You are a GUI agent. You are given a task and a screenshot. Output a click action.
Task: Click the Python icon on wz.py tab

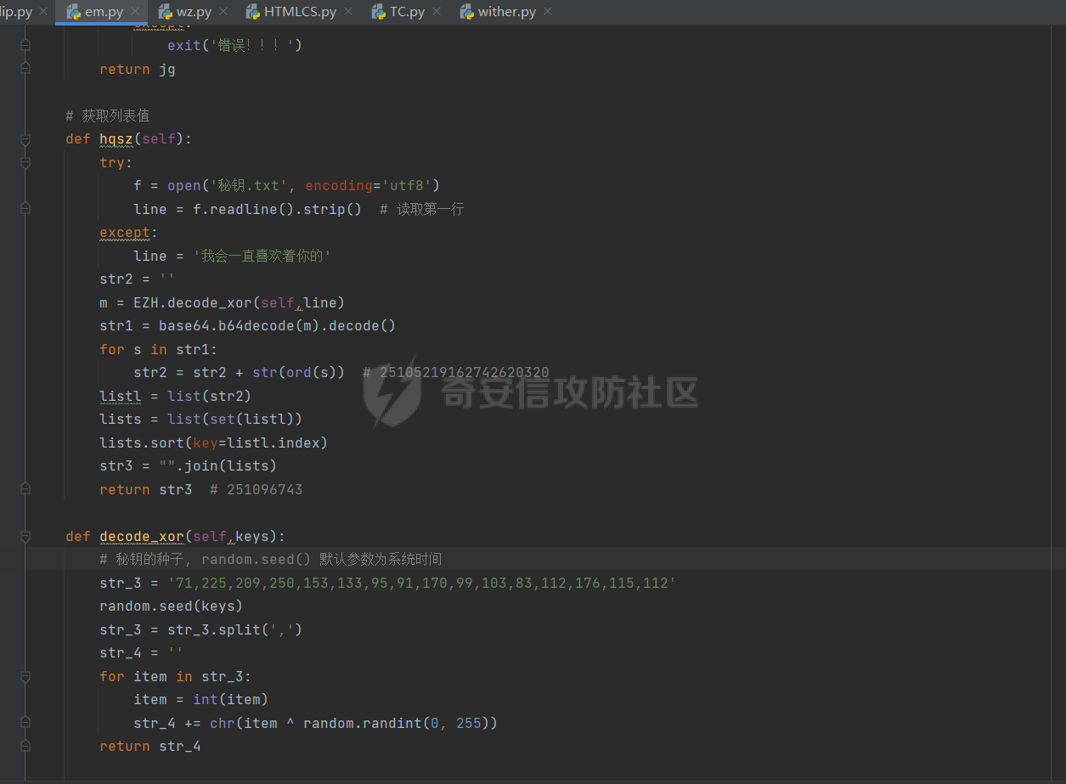coord(166,12)
